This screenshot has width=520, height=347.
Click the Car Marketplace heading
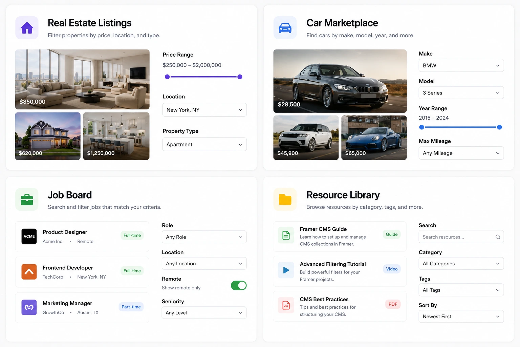(x=342, y=23)
